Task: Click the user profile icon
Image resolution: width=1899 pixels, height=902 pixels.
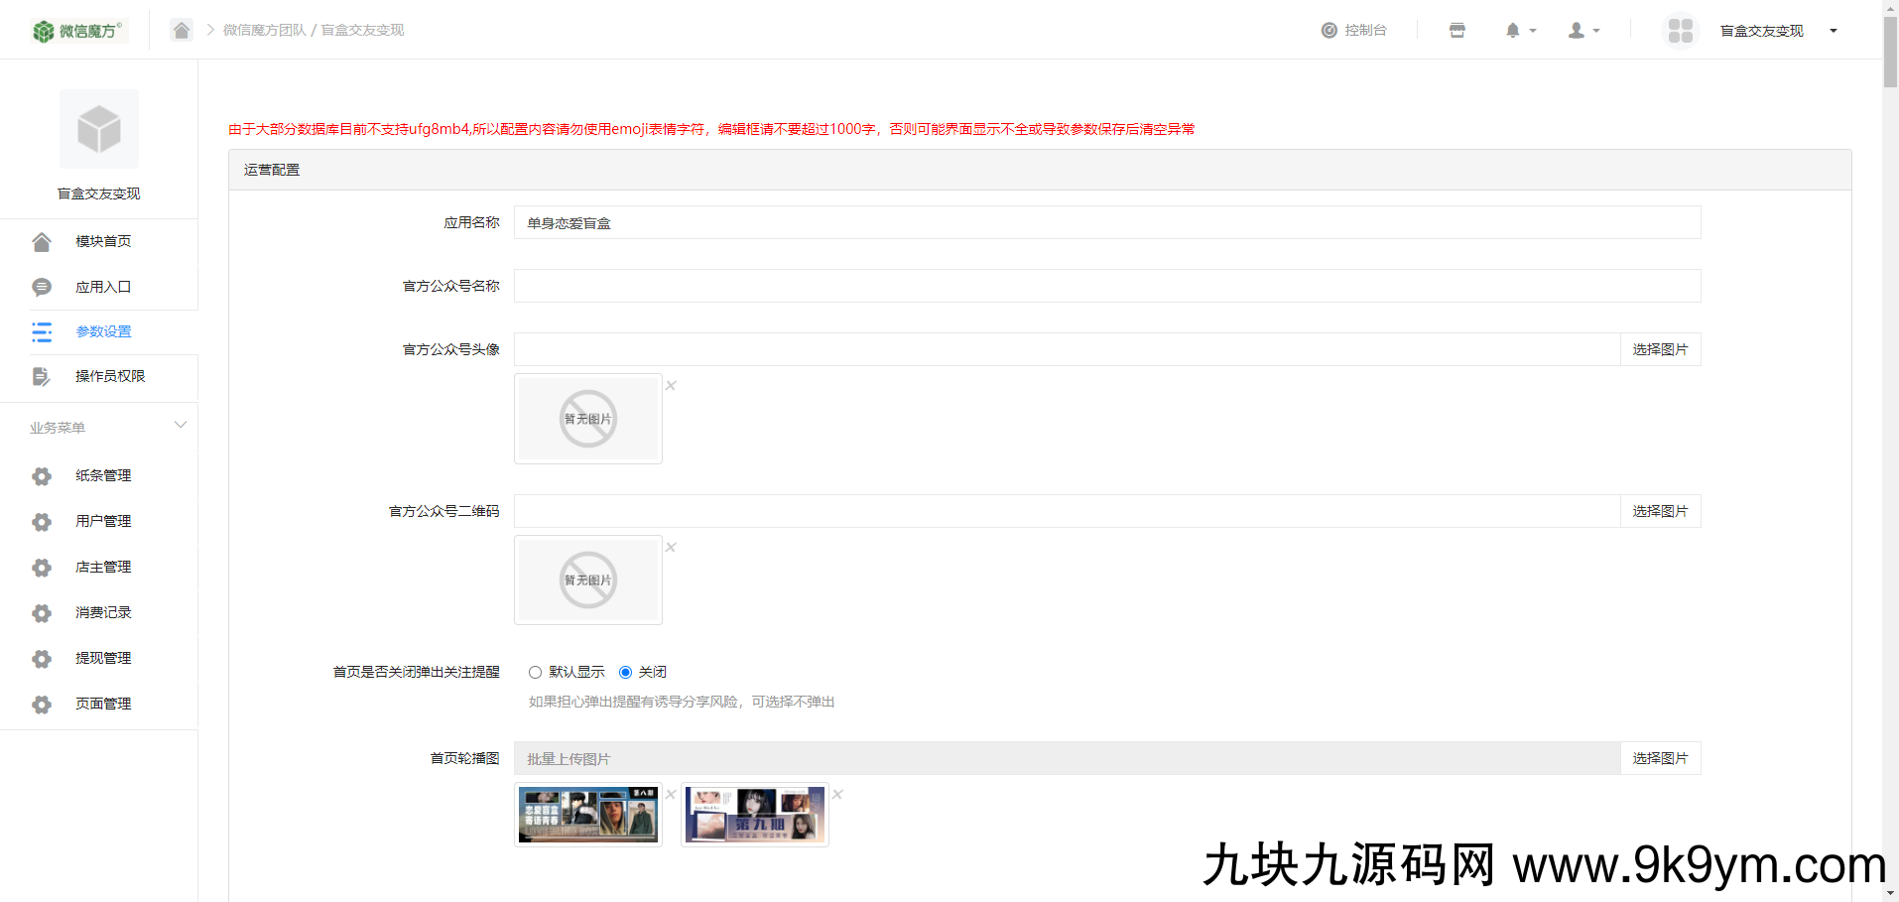Action: tap(1575, 30)
